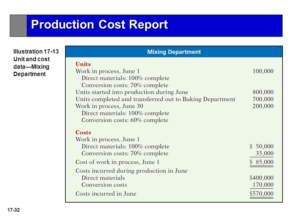The width and height of the screenshot is (292, 219).
Task: Click 'Units completed and transferred out to Baking Department'
Action: click(x=155, y=99)
